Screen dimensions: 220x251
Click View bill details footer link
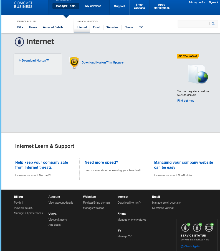[23, 208]
